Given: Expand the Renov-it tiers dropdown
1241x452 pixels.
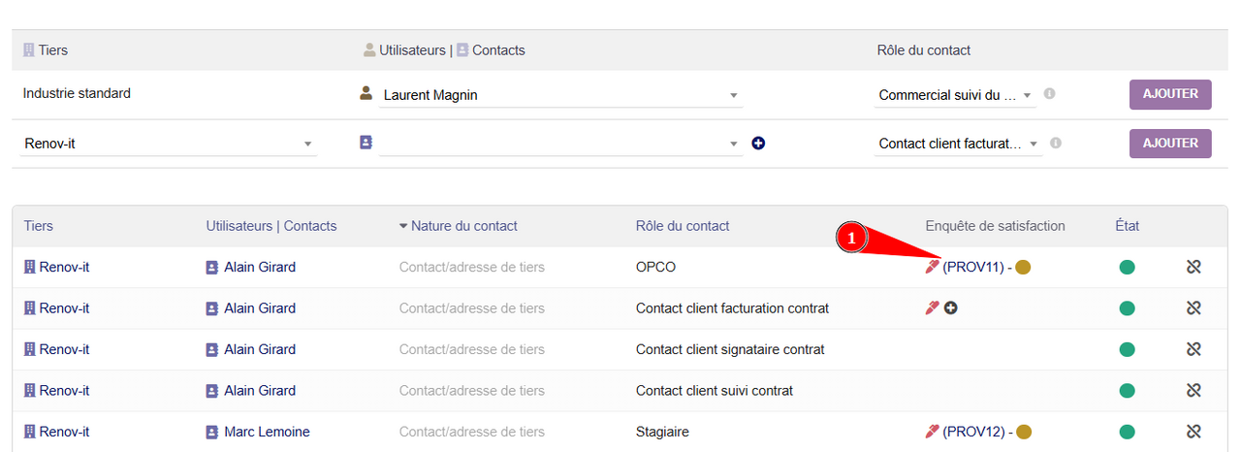Looking at the screenshot, I should point(308,144).
